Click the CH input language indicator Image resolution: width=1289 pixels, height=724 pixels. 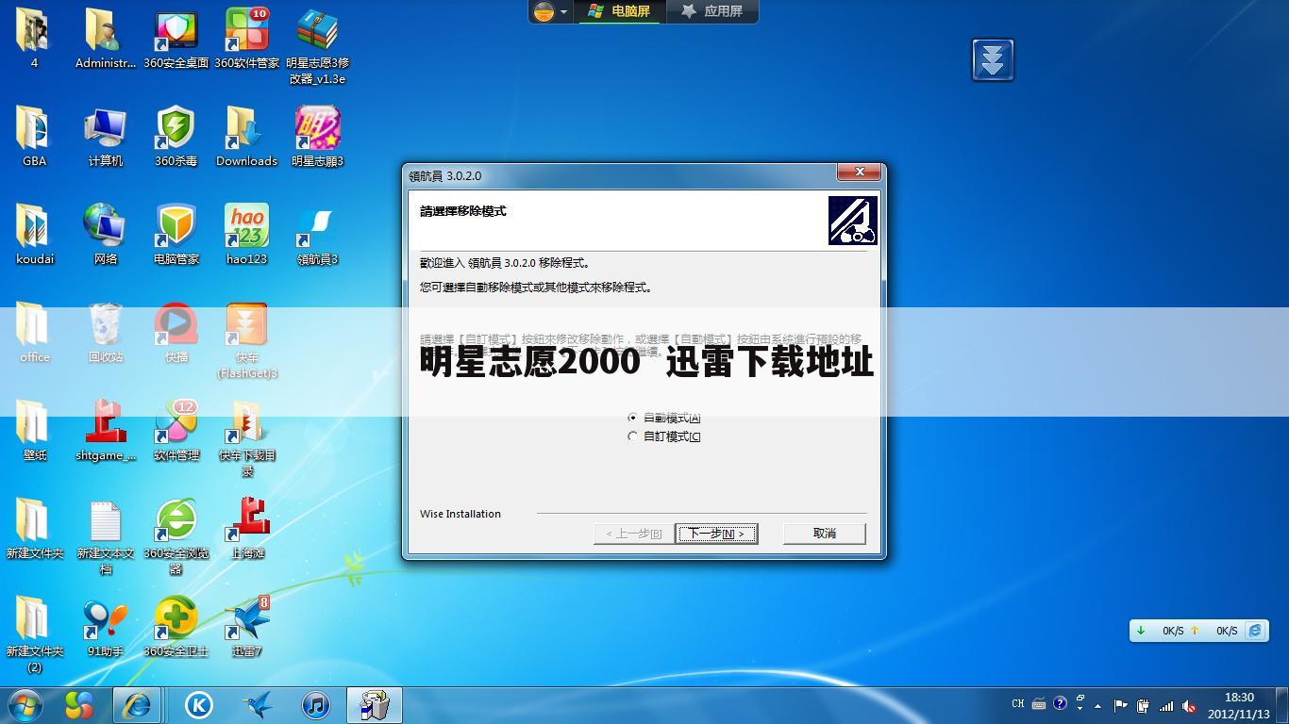(x=1018, y=704)
